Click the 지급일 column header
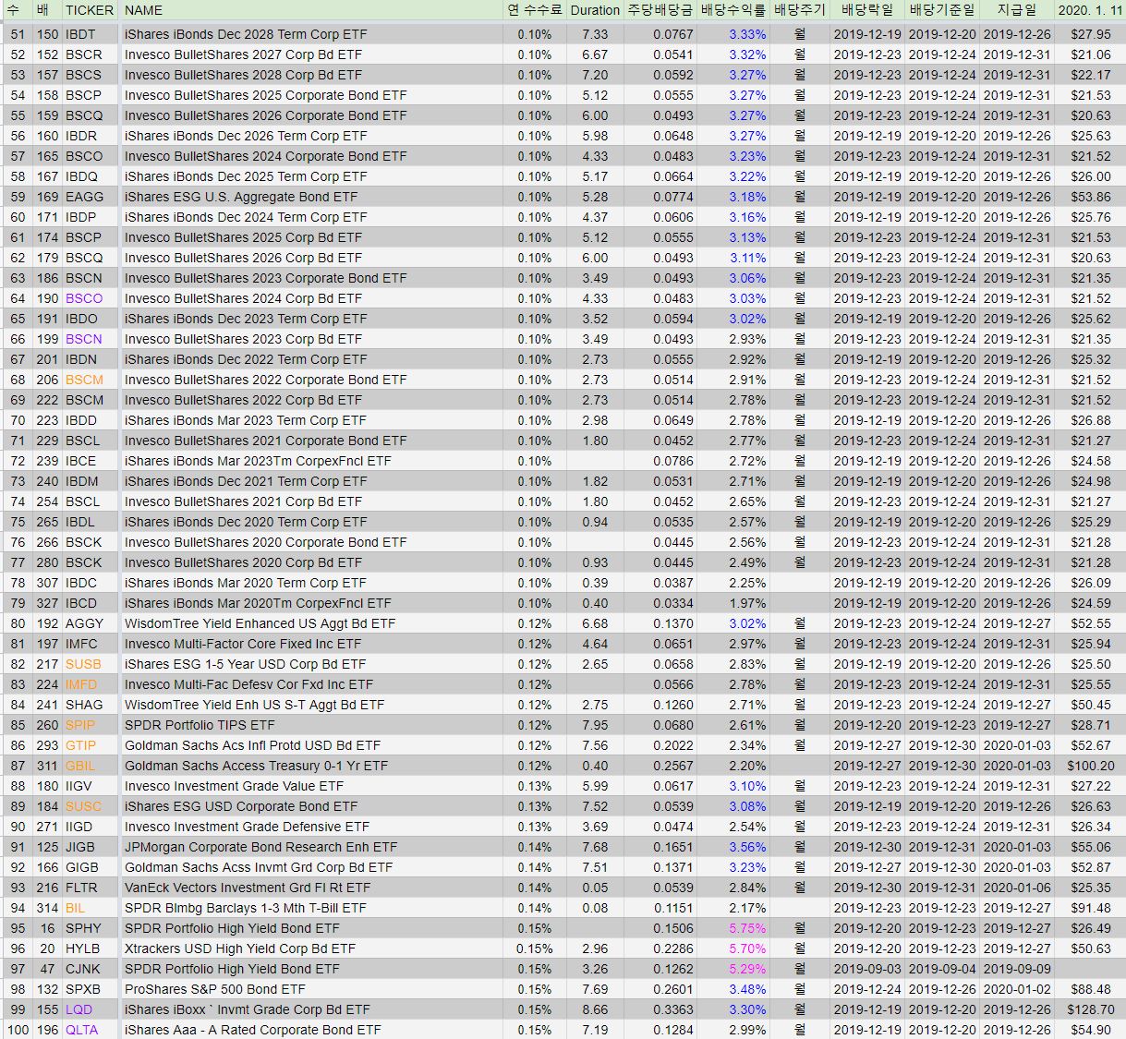This screenshot has height=1039, width=1126. (1016, 10)
